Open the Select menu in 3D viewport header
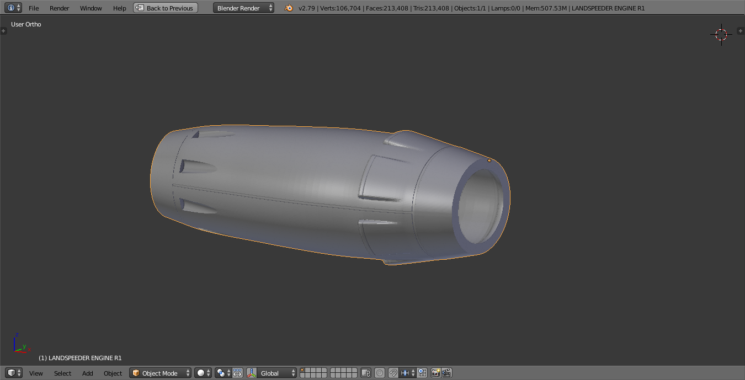Viewport: 745px width, 380px height. tap(62, 373)
